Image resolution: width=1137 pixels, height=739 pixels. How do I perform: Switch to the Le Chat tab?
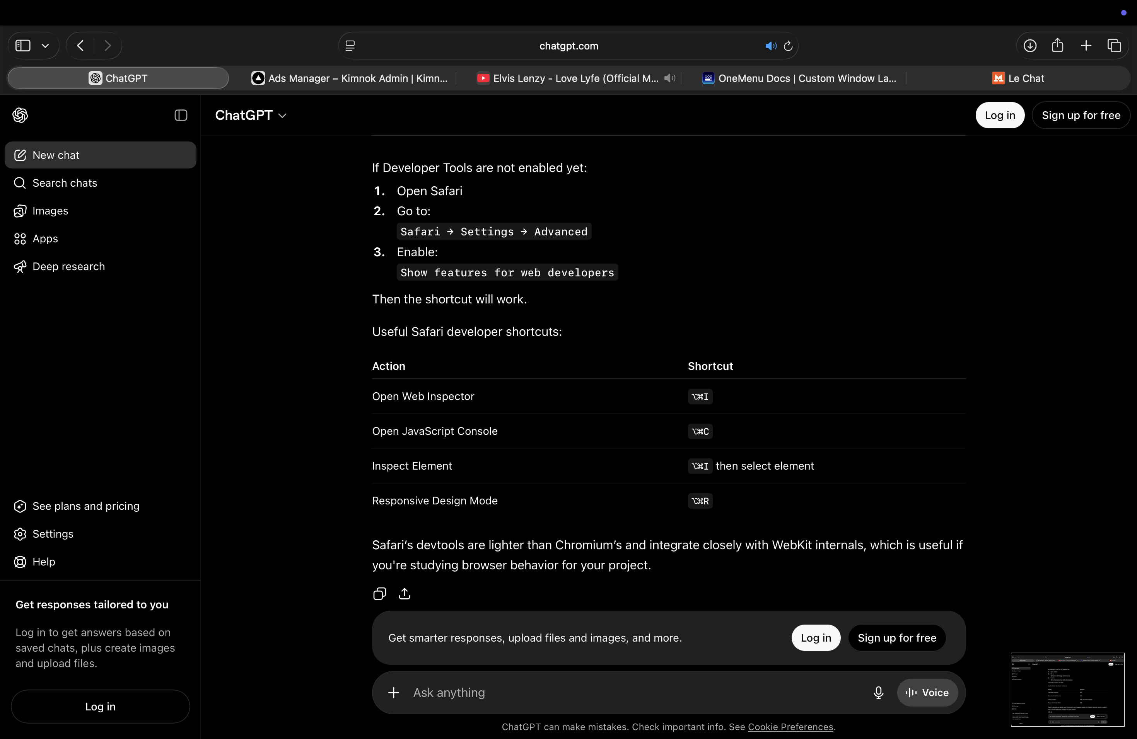click(x=1018, y=78)
